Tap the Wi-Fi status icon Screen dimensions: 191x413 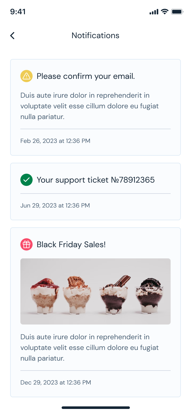pyautogui.click(x=165, y=11)
